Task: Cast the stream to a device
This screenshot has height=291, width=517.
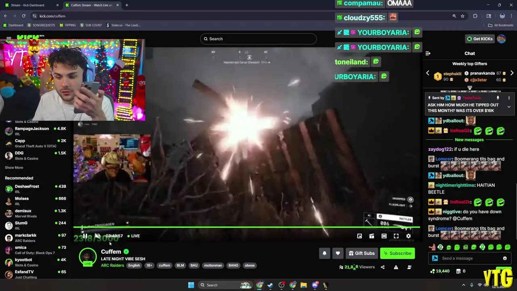Action: point(372,236)
